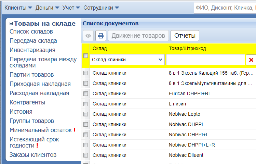Go to Инвентаризация in the sidebar
The width and height of the screenshot is (256, 164).
point(32,50)
